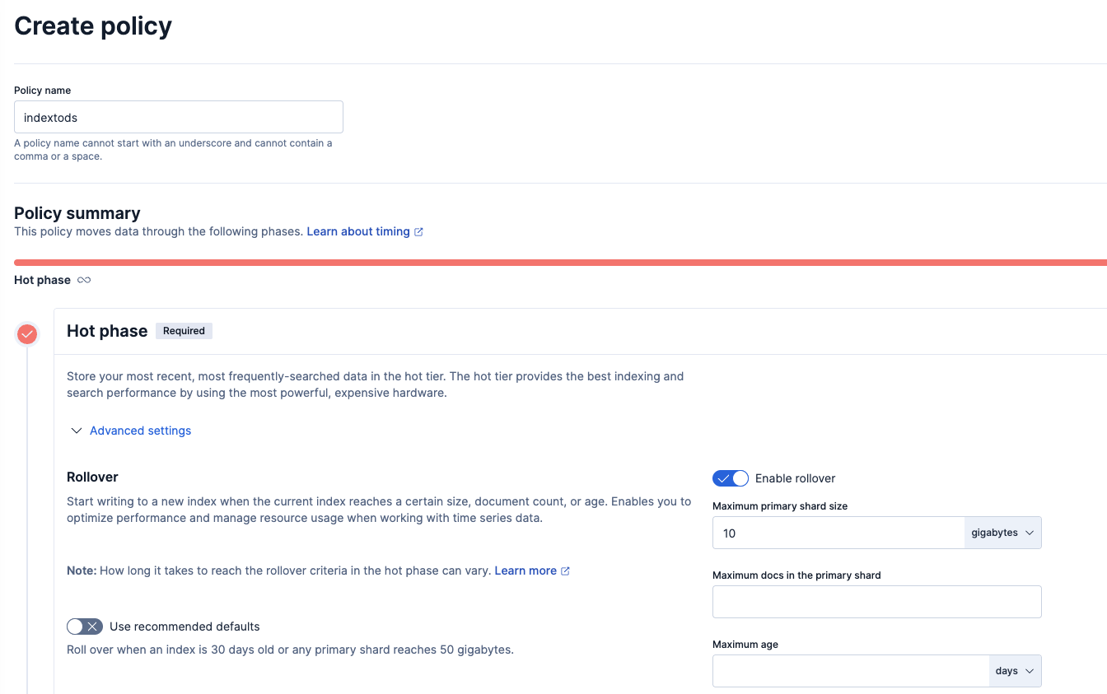This screenshot has height=694, width=1107.
Task: Click the X icon inside recommended defaults toggle
Action: click(93, 626)
